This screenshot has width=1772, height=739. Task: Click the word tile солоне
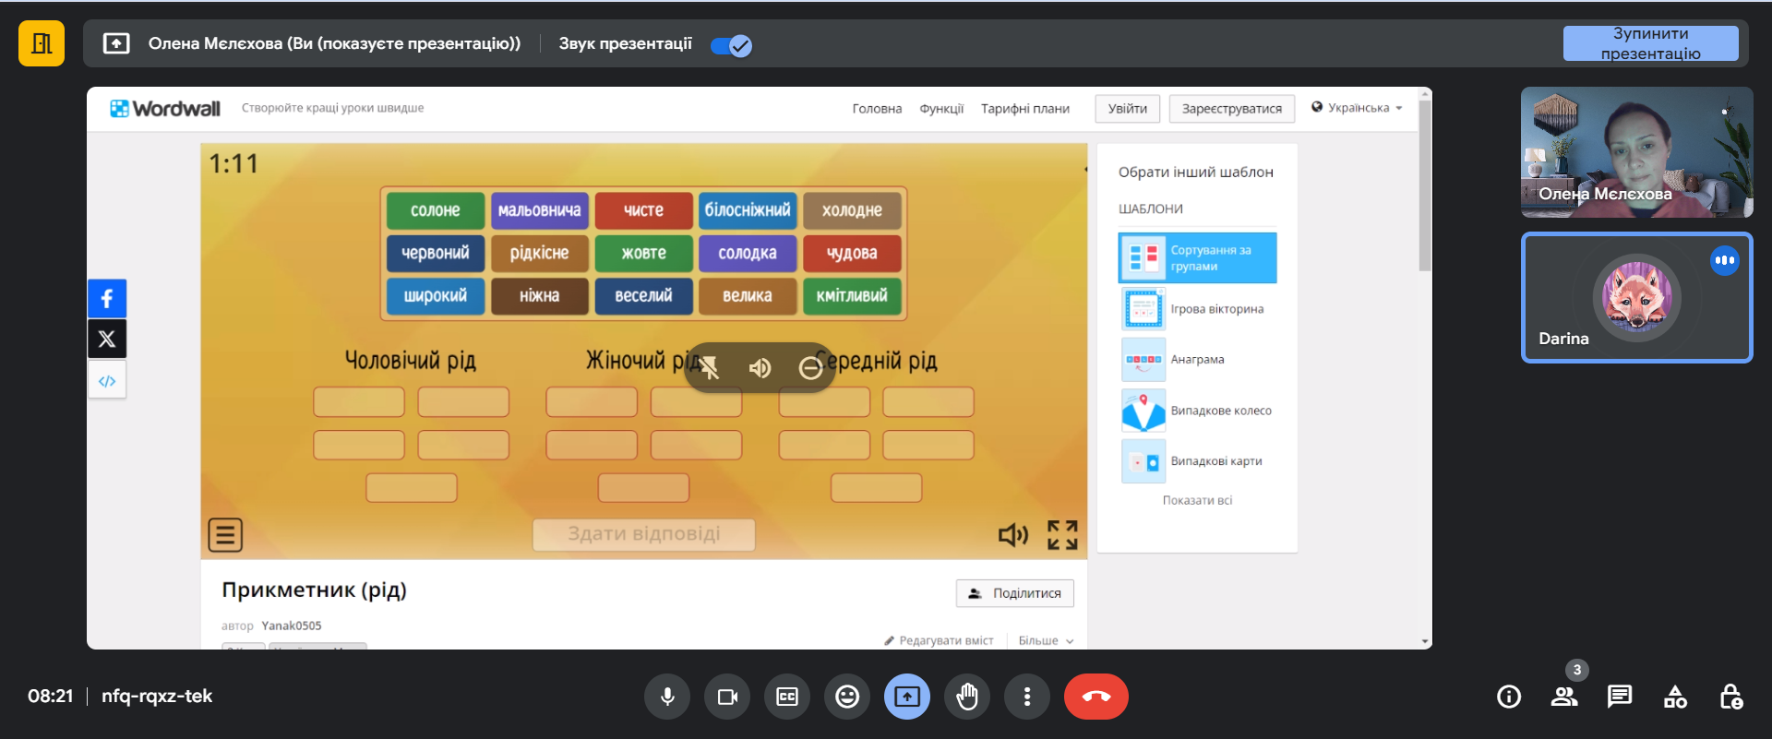tap(435, 210)
